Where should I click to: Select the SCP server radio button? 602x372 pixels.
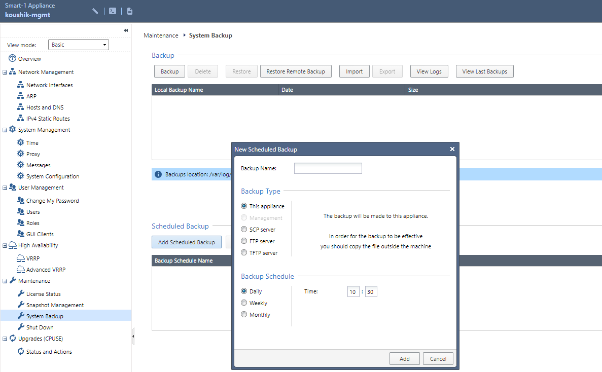(244, 230)
